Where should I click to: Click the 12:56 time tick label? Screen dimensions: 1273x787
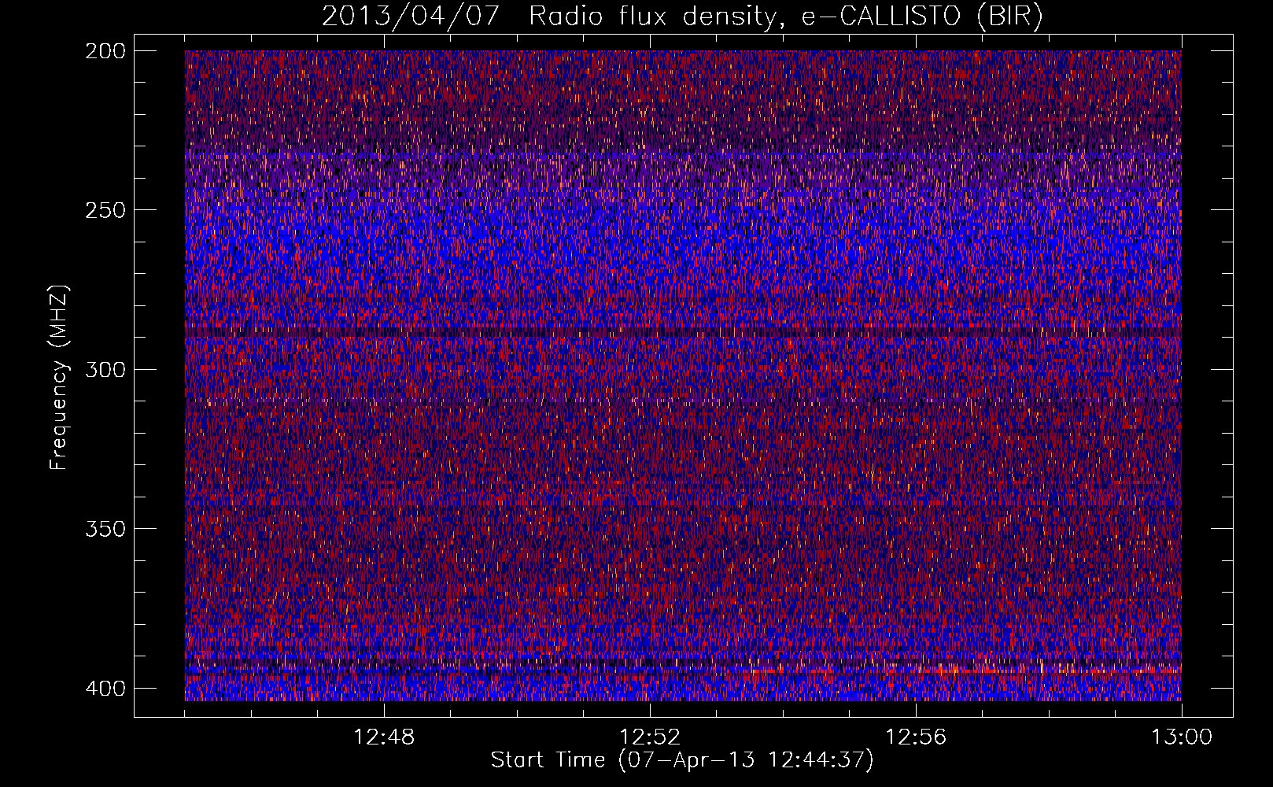(x=916, y=737)
